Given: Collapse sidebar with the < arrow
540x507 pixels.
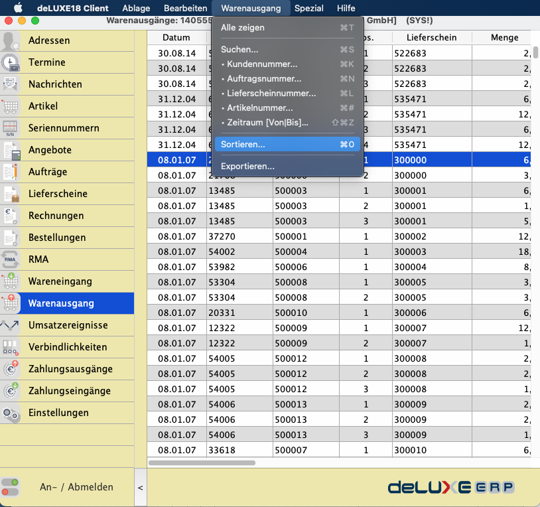Looking at the screenshot, I should click(x=140, y=488).
